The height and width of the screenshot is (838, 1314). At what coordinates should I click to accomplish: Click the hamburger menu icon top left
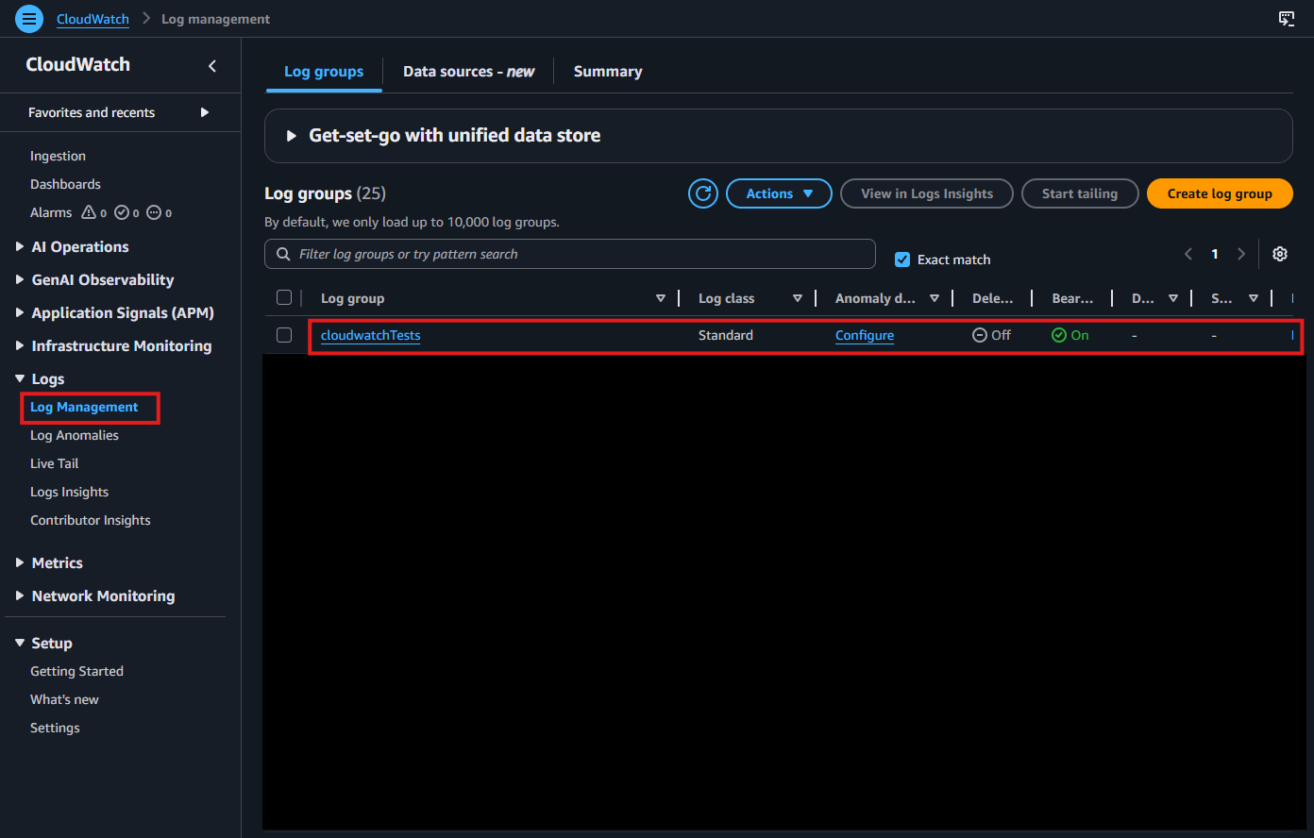pyautogui.click(x=27, y=19)
